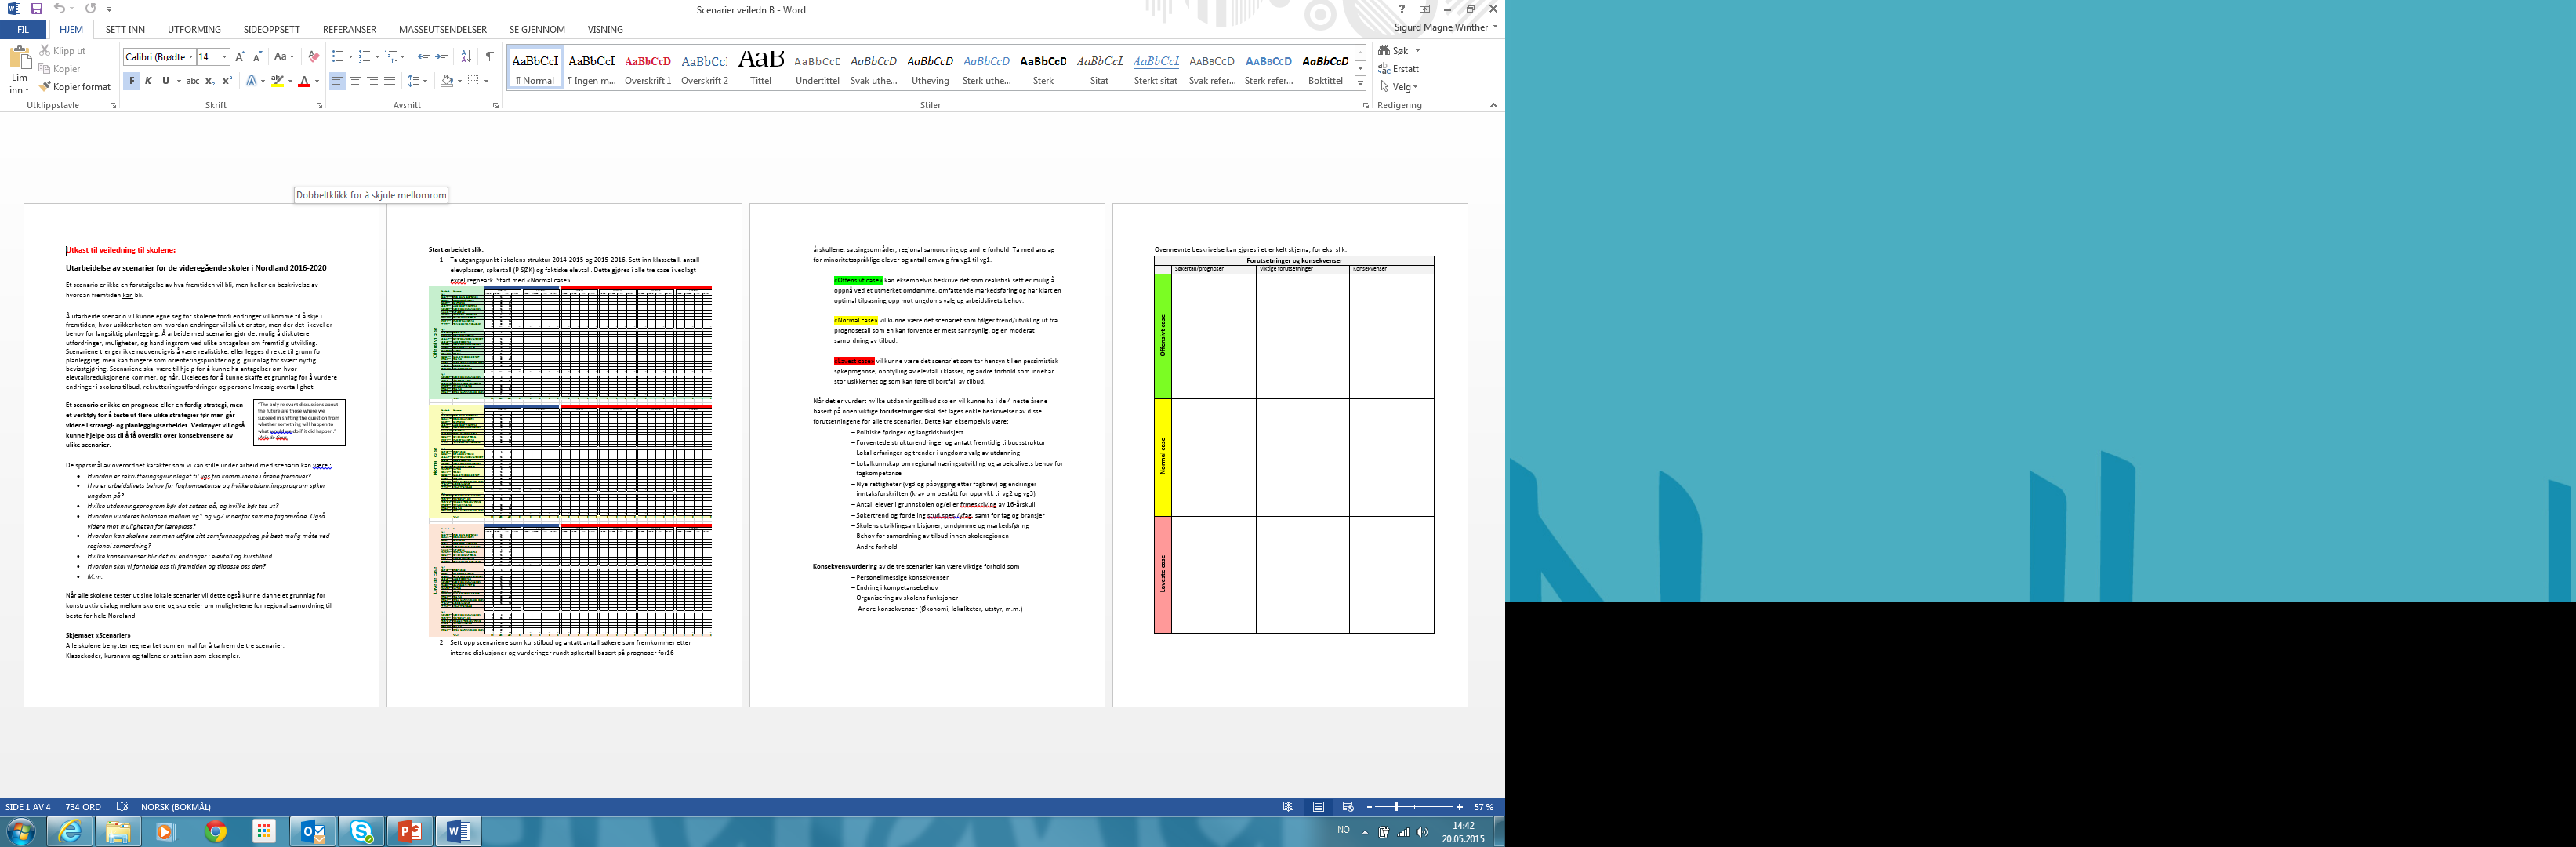Apply red font color
This screenshot has width=2576, height=847.
pos(304,81)
